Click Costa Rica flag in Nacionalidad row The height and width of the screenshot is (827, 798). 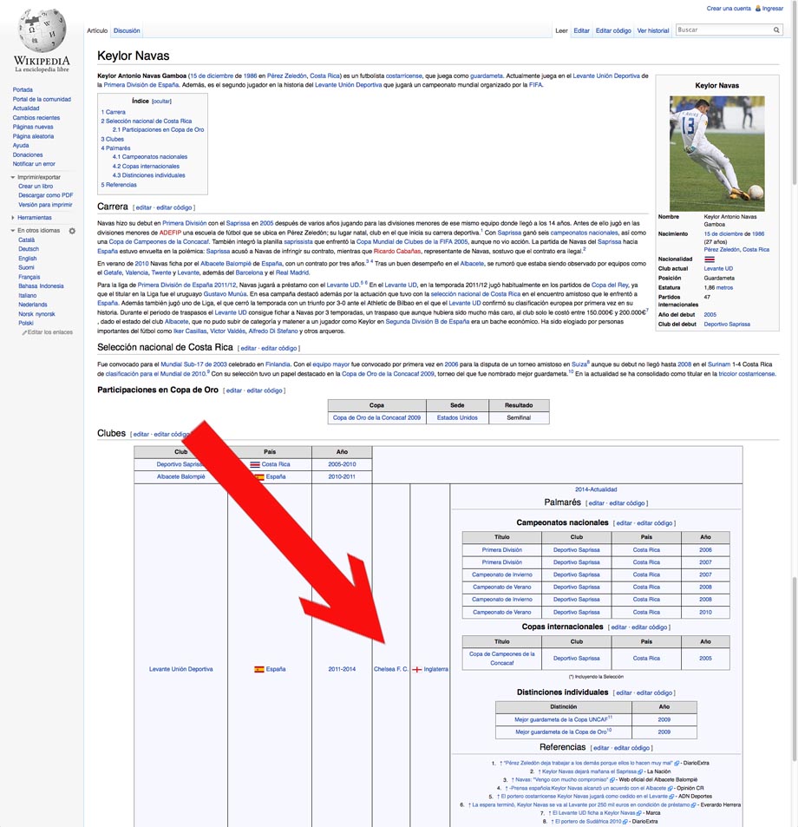[x=710, y=259]
